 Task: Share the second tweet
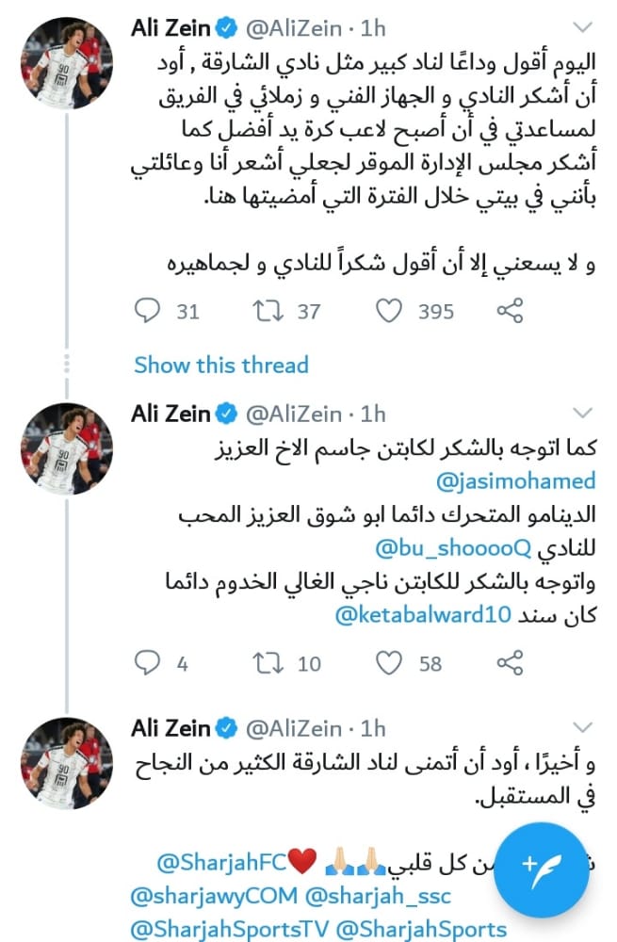tap(510, 663)
